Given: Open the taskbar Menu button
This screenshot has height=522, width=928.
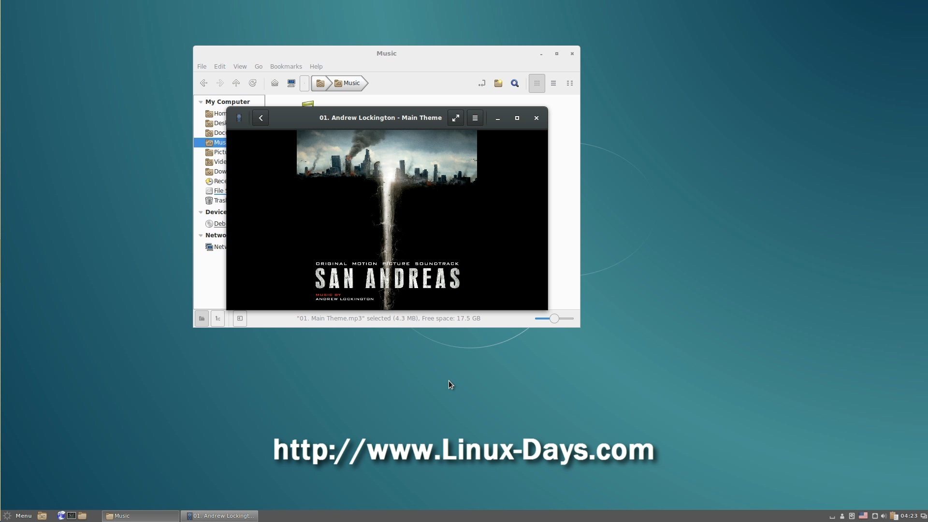Looking at the screenshot, I should coord(18,516).
